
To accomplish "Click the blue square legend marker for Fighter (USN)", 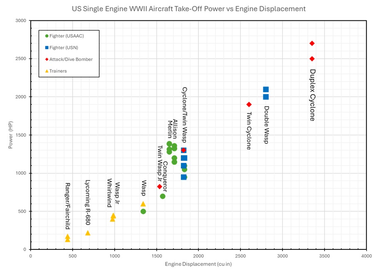I will click(x=47, y=48).
